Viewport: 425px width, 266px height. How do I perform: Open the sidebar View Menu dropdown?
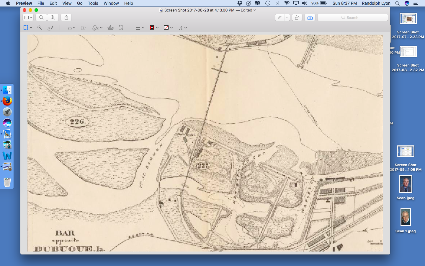(28, 17)
